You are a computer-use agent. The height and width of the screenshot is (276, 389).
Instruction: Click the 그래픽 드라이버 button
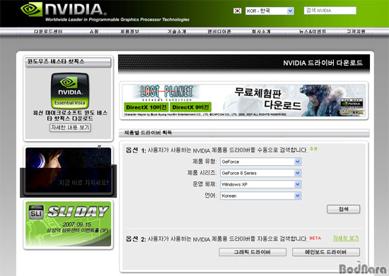252,252
